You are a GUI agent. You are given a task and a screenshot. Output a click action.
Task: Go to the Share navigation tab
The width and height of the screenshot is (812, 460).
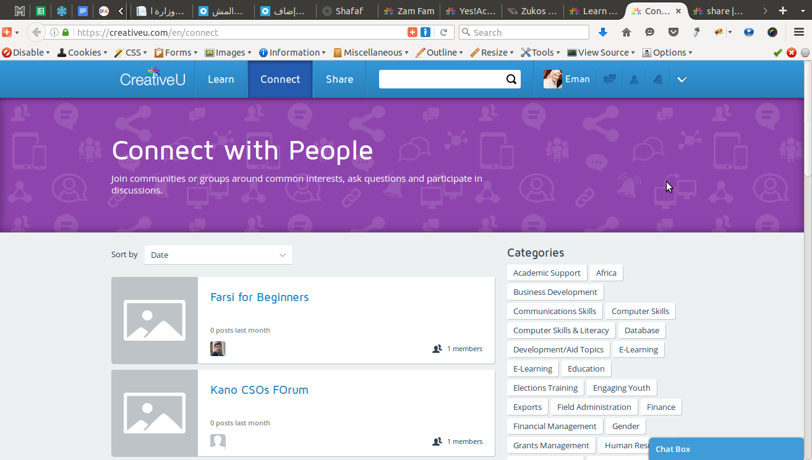[340, 79]
